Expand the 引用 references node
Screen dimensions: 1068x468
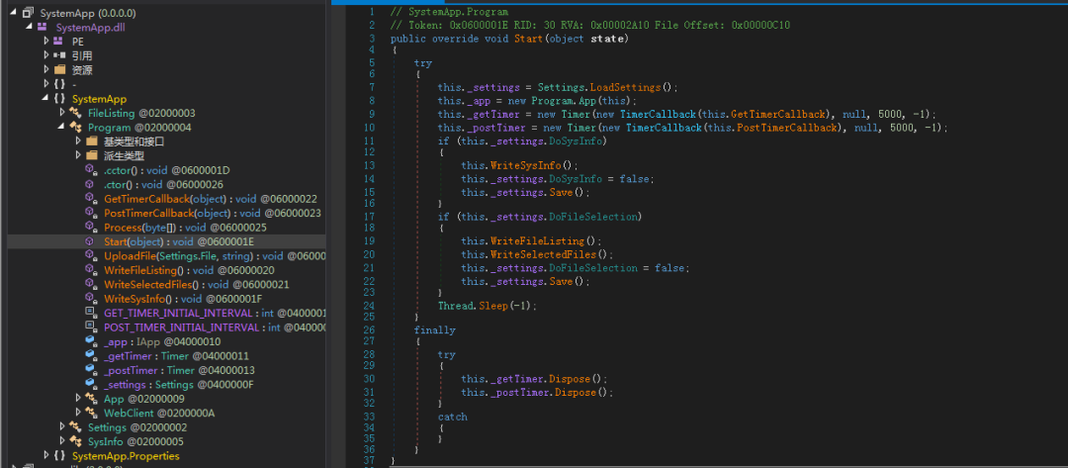tap(46, 56)
